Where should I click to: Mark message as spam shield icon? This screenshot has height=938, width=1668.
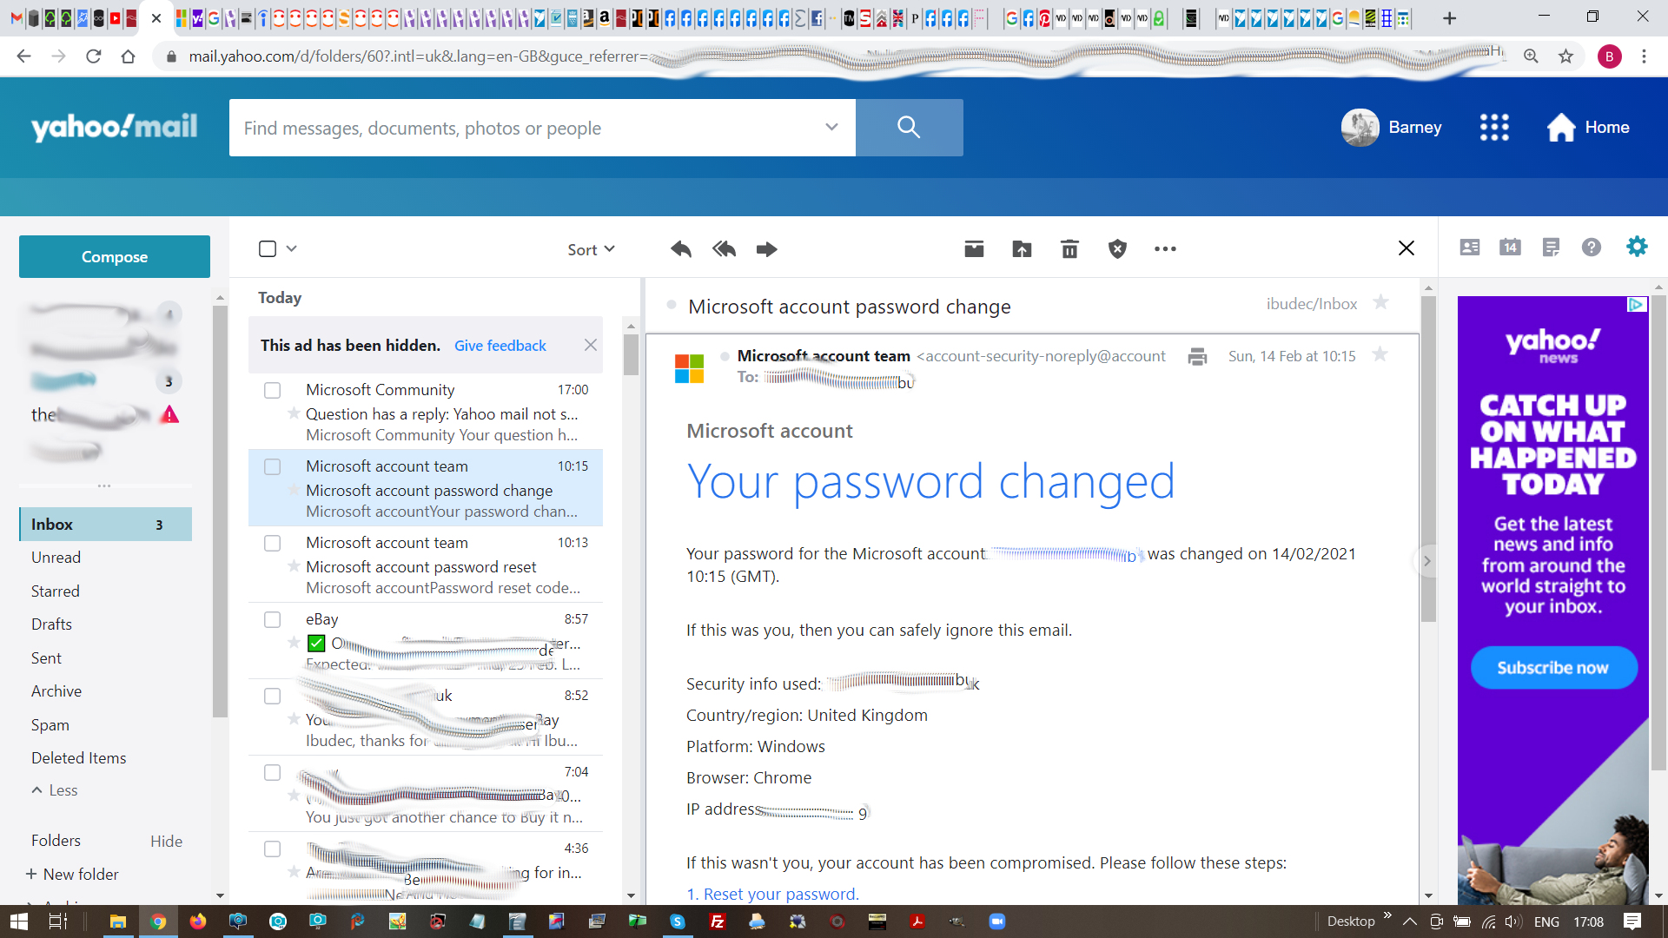point(1117,249)
